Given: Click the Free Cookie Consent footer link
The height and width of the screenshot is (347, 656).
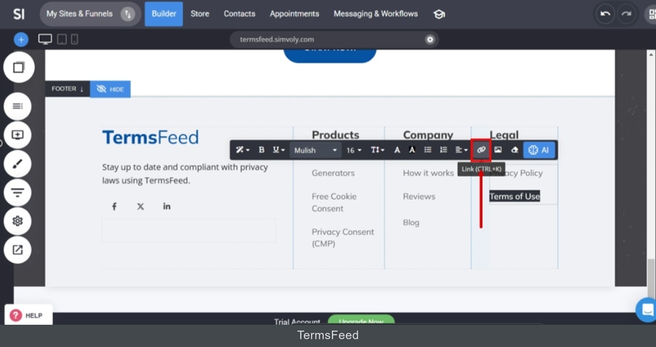Looking at the screenshot, I should click(334, 202).
